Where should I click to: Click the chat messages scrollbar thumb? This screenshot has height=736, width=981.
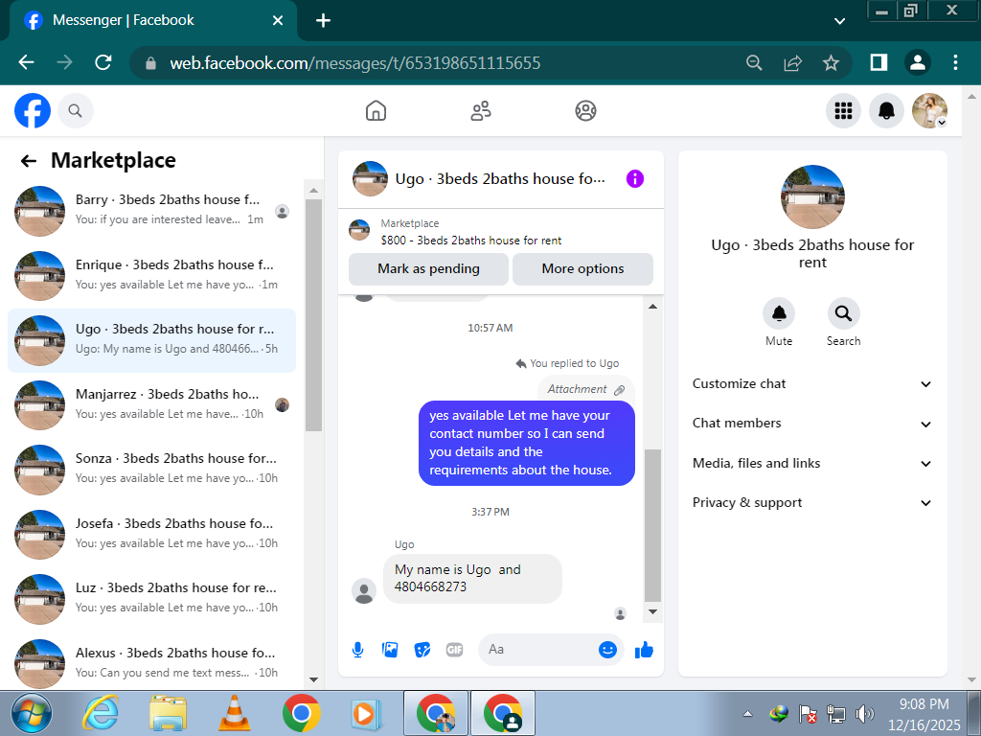coord(652,525)
